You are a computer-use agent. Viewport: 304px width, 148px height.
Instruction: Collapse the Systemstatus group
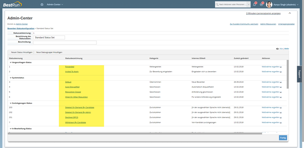11,78
